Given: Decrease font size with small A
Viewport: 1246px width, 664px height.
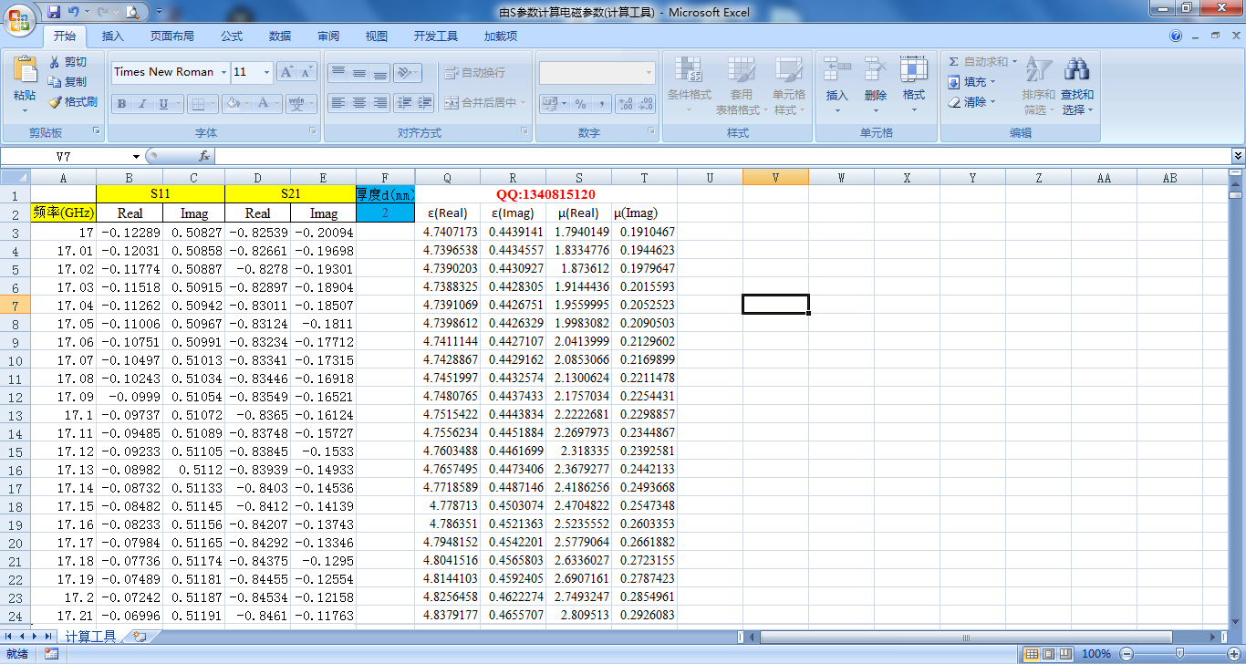Looking at the screenshot, I should tap(306, 72).
